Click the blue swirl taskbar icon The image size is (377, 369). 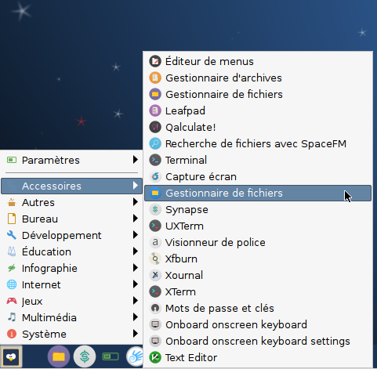coord(135,356)
